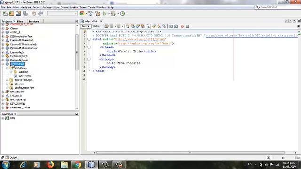Open the Tools menu
Screen dimensions: 301x169
pyautogui.click(x=91, y=8)
